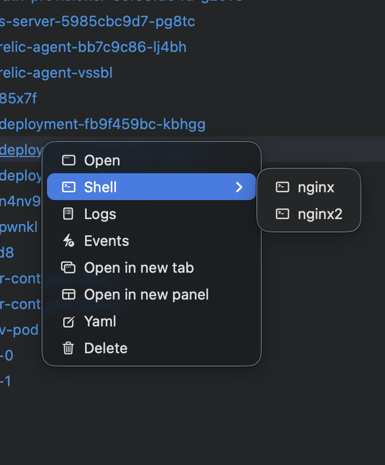Click the window icon beside Open
The image size is (385, 465).
pyautogui.click(x=68, y=160)
